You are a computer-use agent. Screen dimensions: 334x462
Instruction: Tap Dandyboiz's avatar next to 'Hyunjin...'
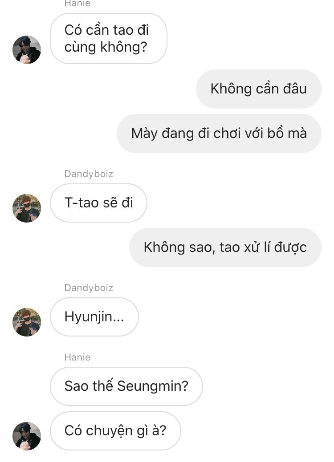(27, 322)
